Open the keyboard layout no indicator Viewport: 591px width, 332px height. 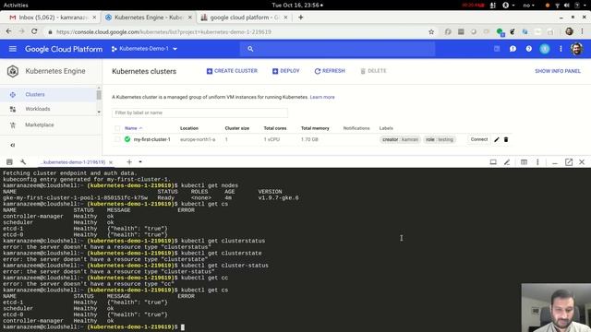528,6
